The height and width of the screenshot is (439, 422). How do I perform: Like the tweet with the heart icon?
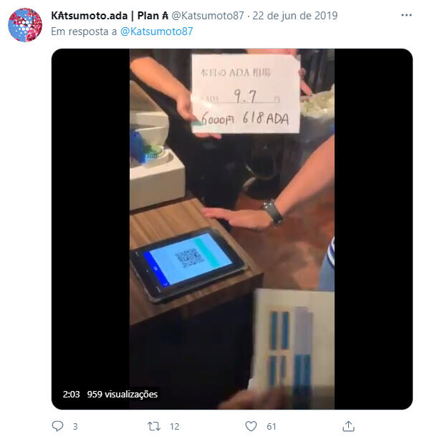pos(251,426)
